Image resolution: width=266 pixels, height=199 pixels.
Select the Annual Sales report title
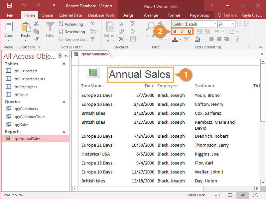[140, 75]
